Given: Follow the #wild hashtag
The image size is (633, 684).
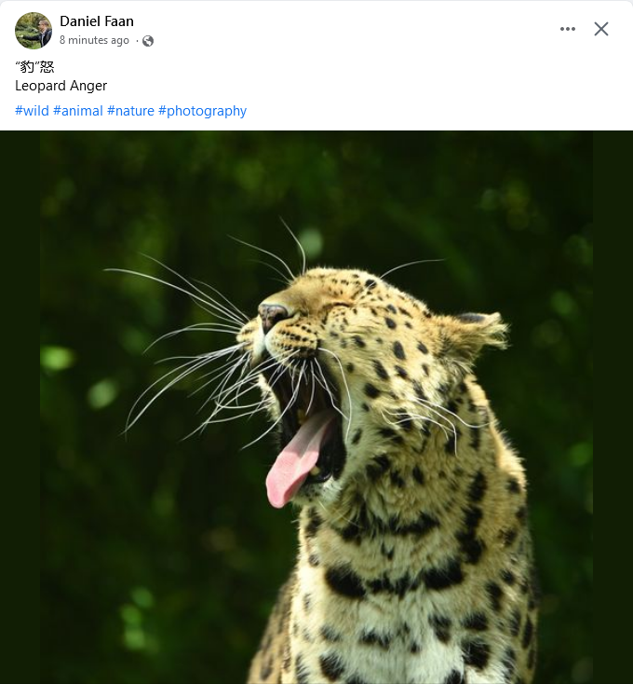Looking at the screenshot, I should pos(32,111).
